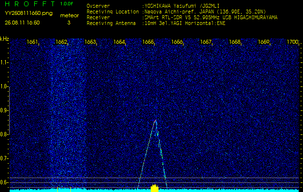
Task: Click time axis label 1659
Action: (x=264, y=42)
